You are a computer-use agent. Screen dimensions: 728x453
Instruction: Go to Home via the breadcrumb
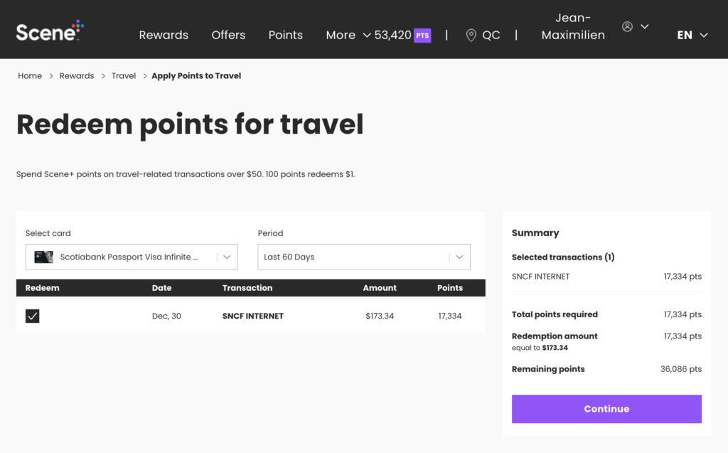coord(29,75)
